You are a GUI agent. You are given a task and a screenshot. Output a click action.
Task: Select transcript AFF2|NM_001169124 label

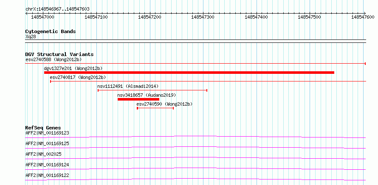coord(47,165)
